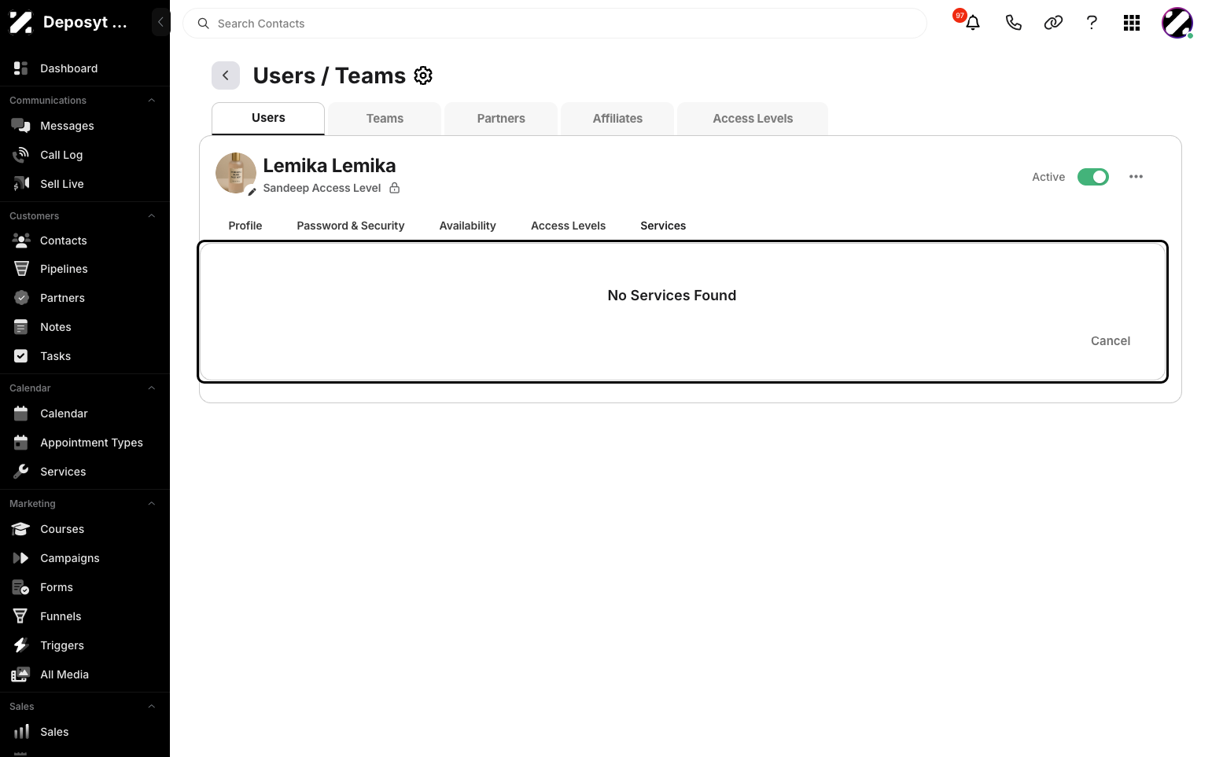Switch to top Access Levels tab
This screenshot has height=757, width=1212.
pos(753,119)
